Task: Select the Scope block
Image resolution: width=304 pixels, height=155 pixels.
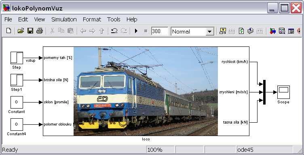Action: pos(283,92)
